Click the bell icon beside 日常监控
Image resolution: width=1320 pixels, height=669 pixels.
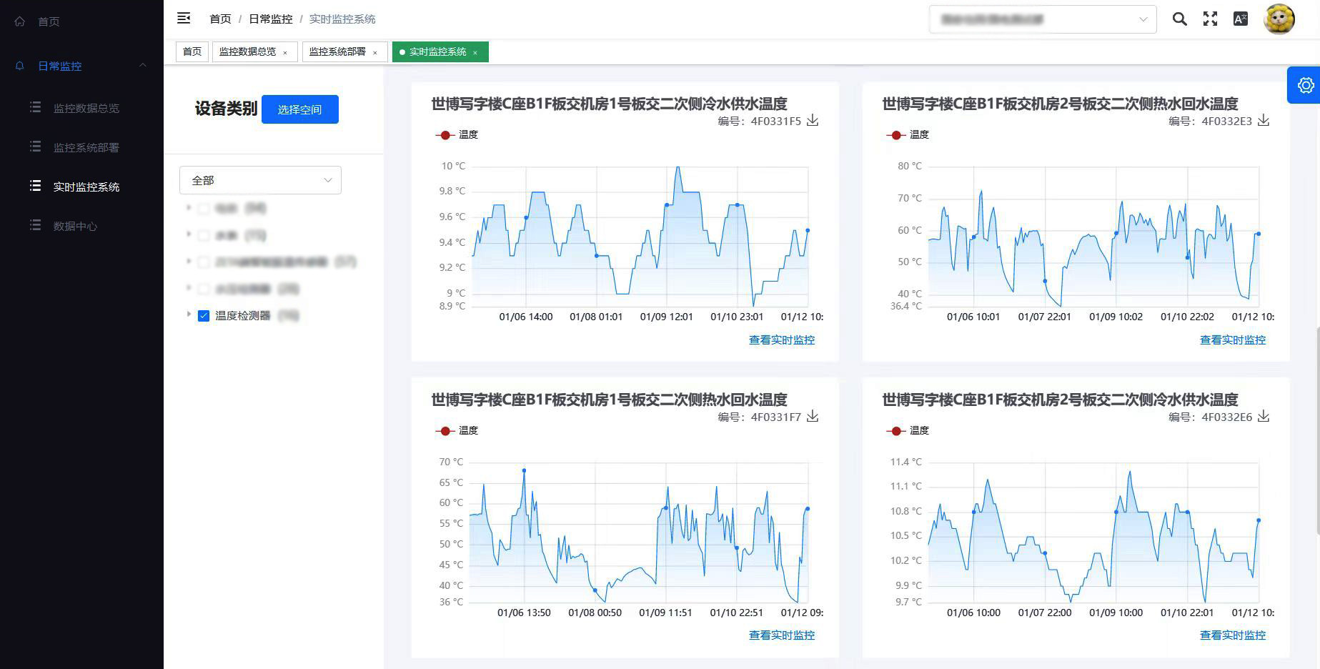tap(20, 66)
